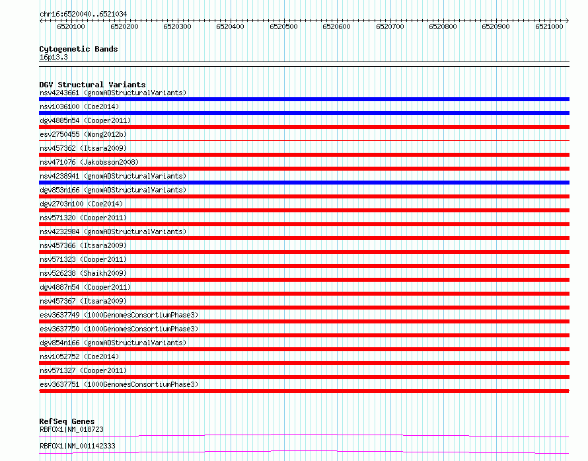Click esv3637751 1000Genomes variant label

click(119, 384)
